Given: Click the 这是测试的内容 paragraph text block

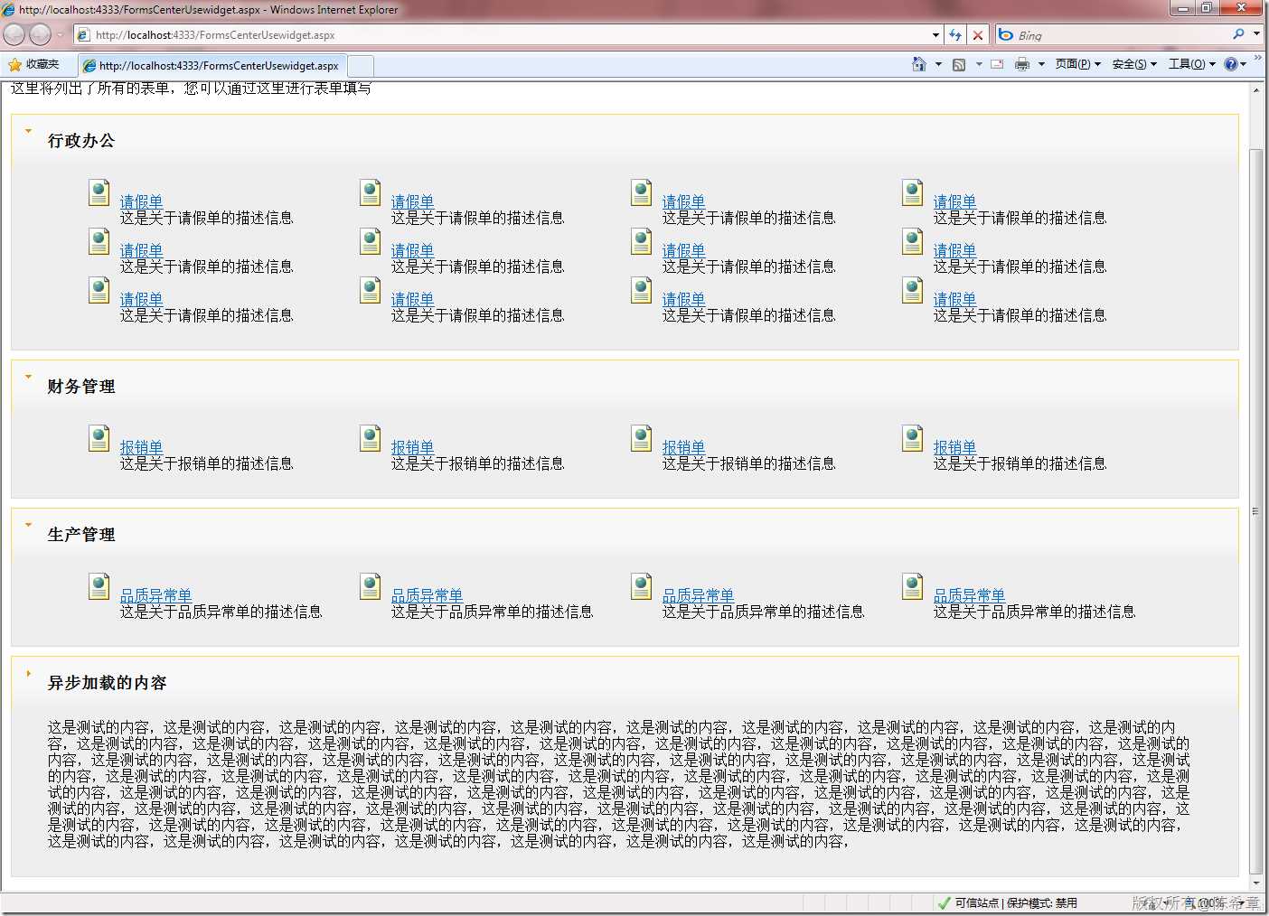Looking at the screenshot, I should pyautogui.click(x=619, y=784).
